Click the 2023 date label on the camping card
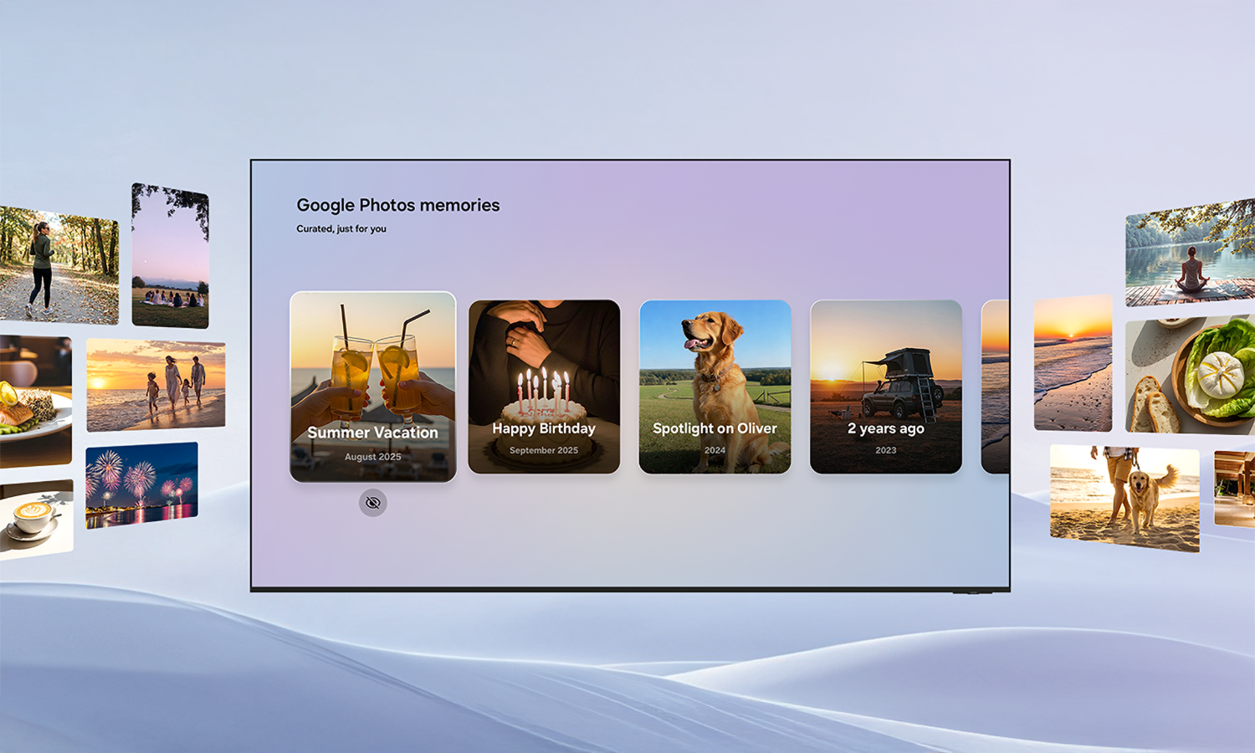This screenshot has height=753, width=1255. [886, 450]
